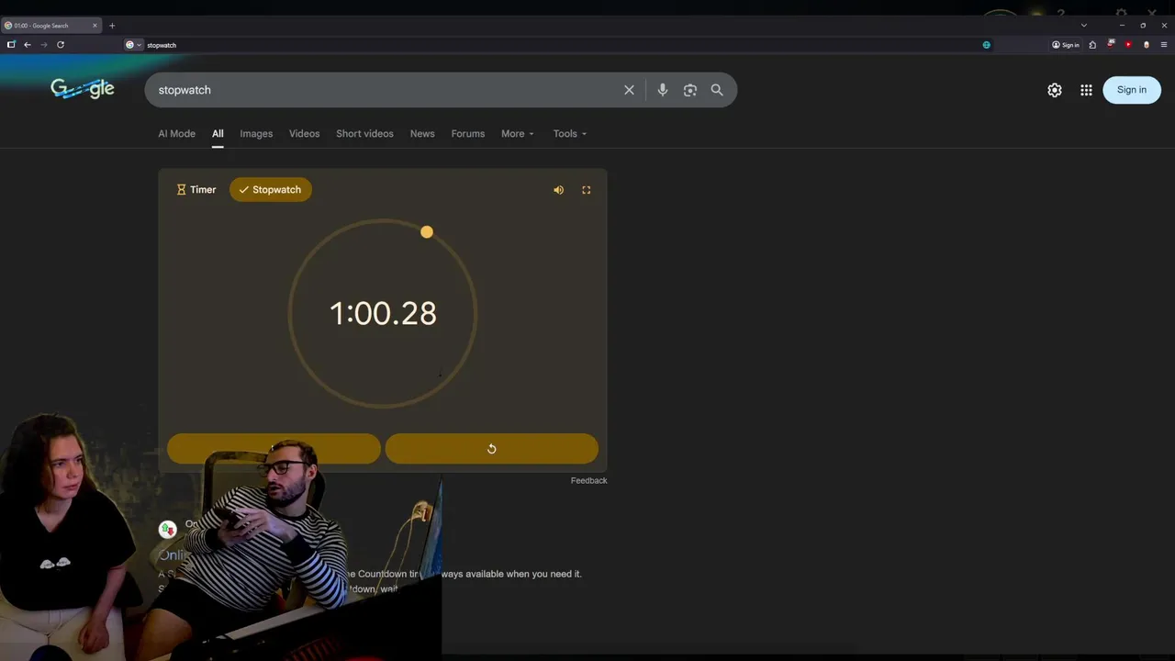Clear the search box with the X icon

(629, 90)
